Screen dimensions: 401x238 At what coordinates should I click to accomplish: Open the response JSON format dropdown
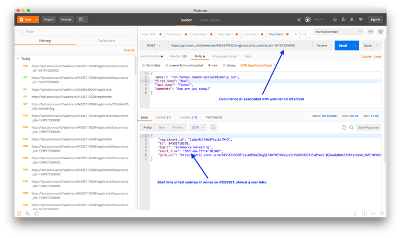(x=198, y=127)
